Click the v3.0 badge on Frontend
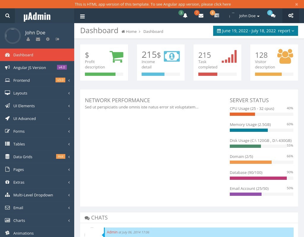The height and width of the screenshot is (237, 304). click(x=60, y=80)
